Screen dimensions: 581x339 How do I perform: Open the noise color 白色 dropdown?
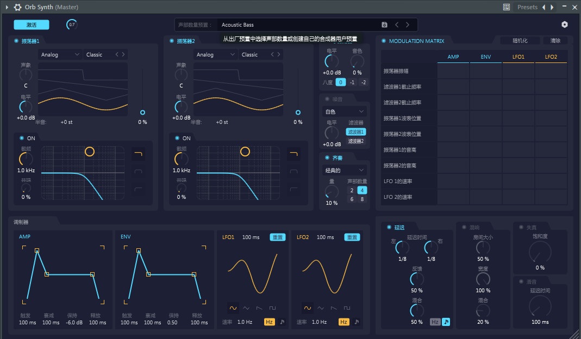pos(345,111)
